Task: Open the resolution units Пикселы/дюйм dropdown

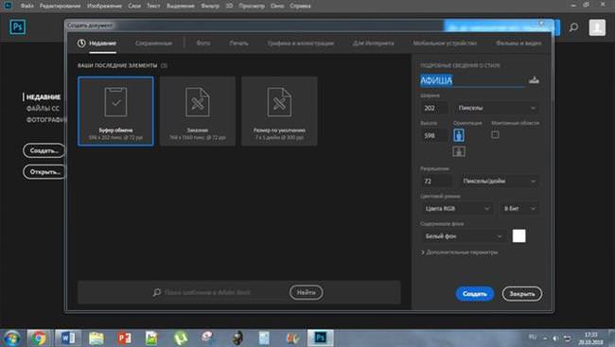Action: [500, 181]
